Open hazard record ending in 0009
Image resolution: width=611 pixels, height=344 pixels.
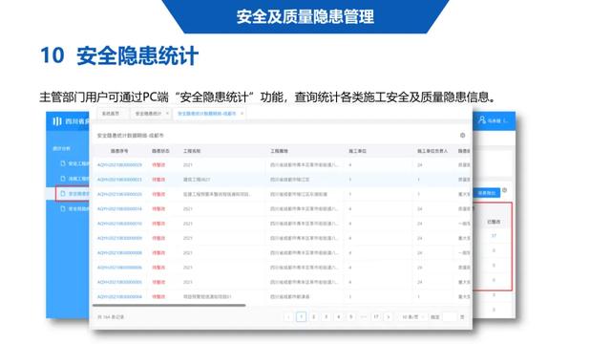tap(119, 238)
